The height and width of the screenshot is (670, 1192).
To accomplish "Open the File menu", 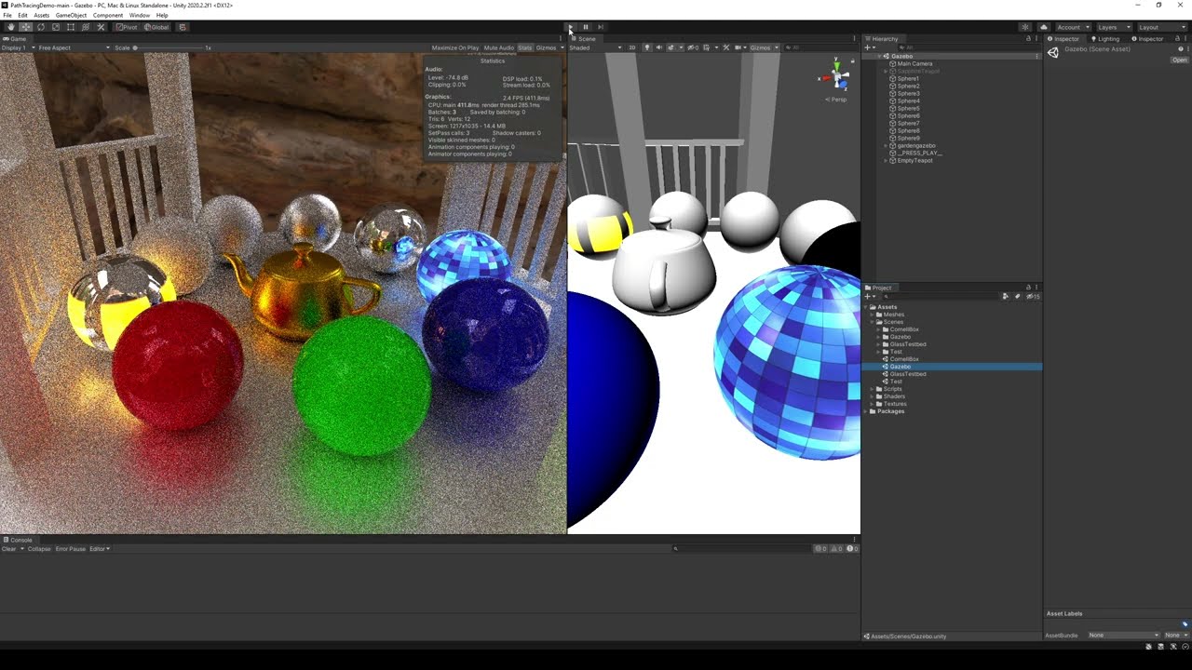I will pyautogui.click(x=7, y=15).
